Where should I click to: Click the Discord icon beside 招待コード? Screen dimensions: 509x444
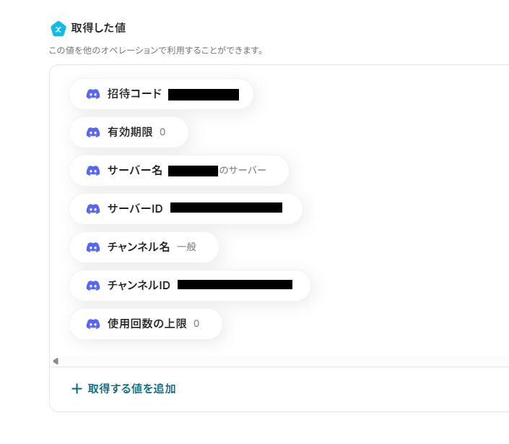point(93,94)
